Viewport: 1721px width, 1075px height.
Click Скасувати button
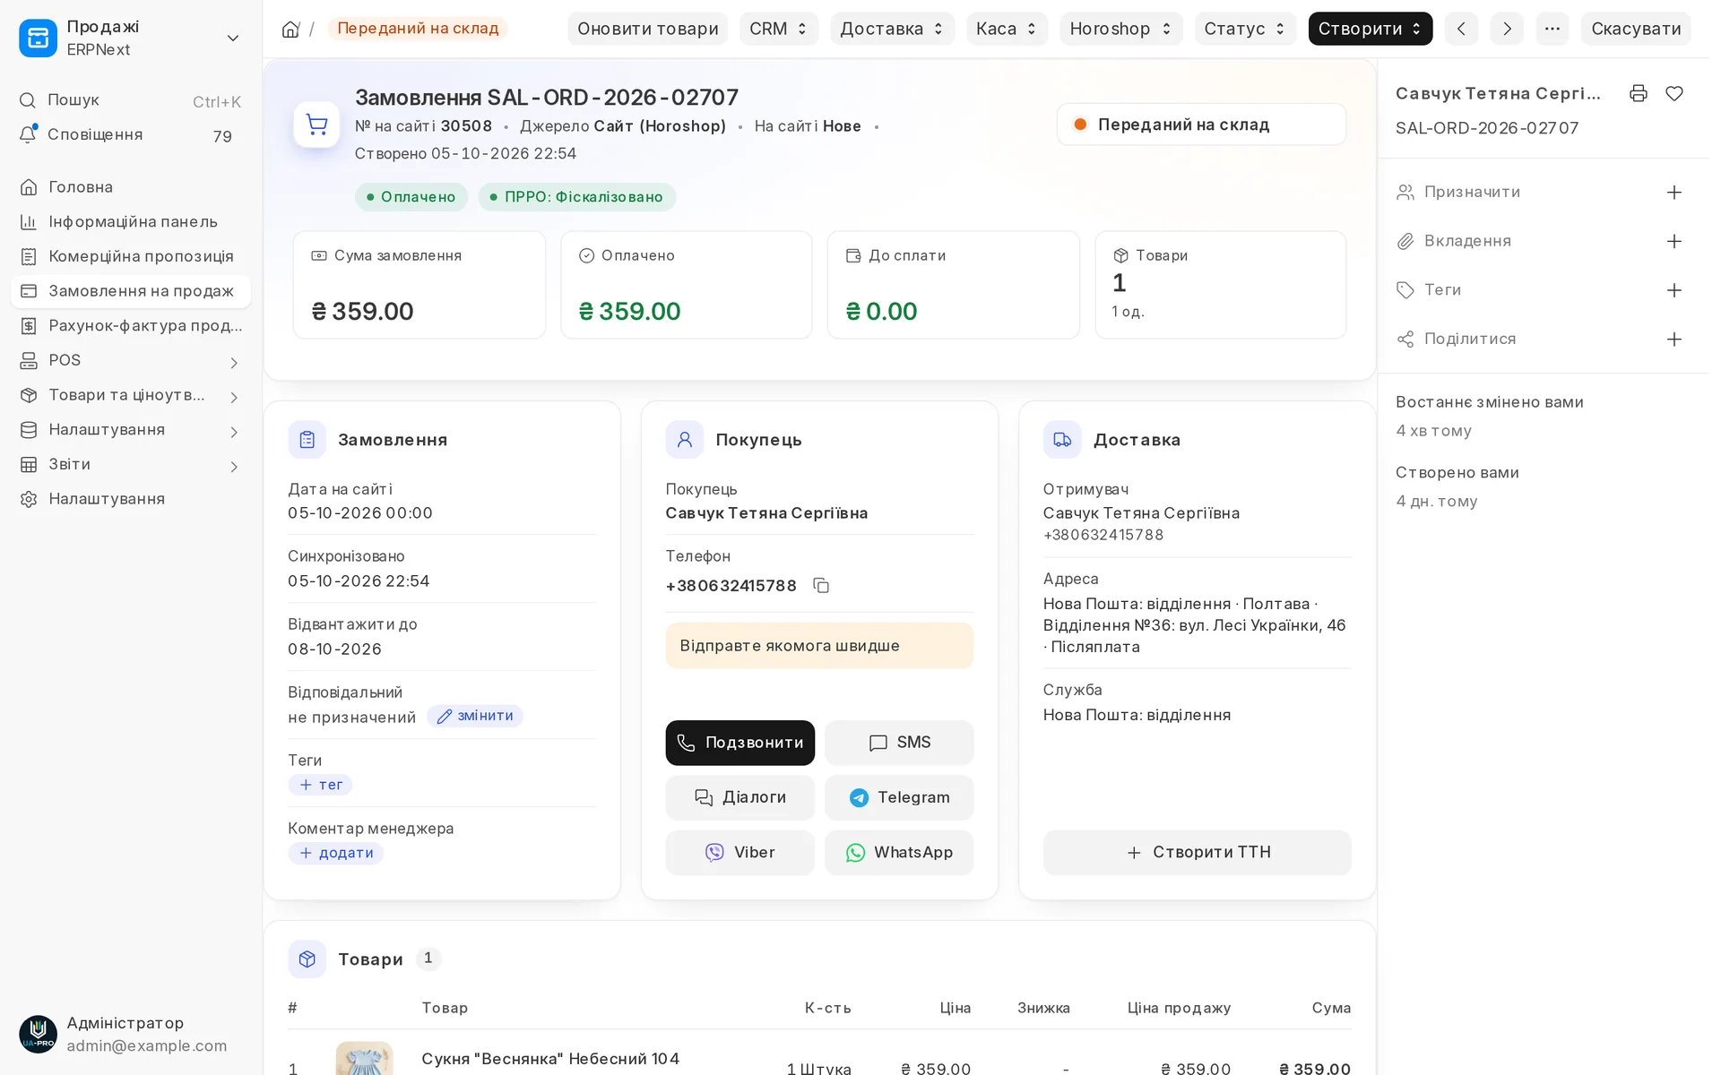tap(1636, 29)
